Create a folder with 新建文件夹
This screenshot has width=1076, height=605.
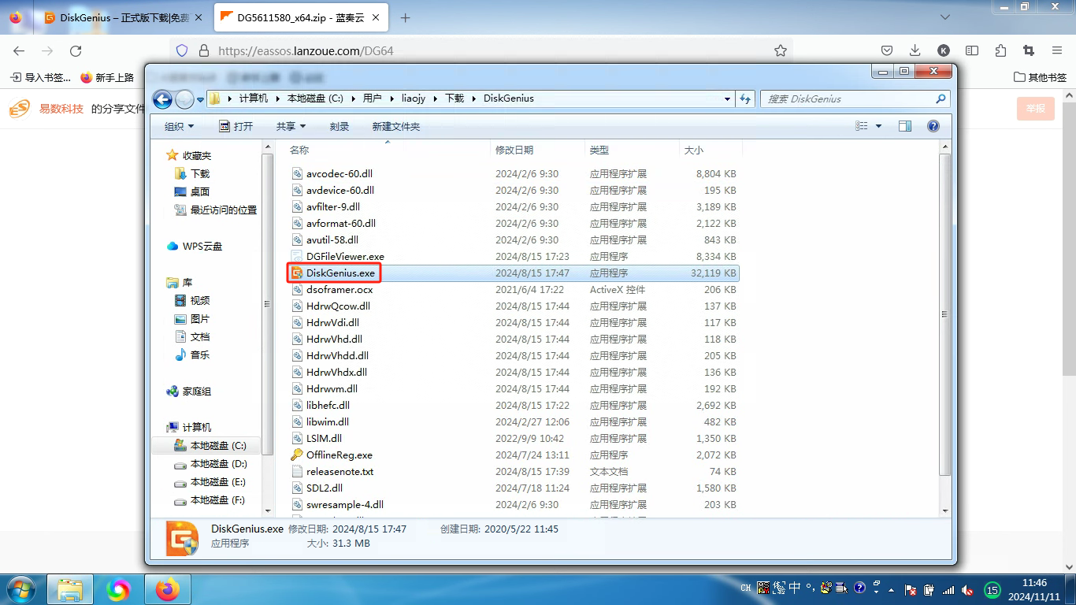396,126
